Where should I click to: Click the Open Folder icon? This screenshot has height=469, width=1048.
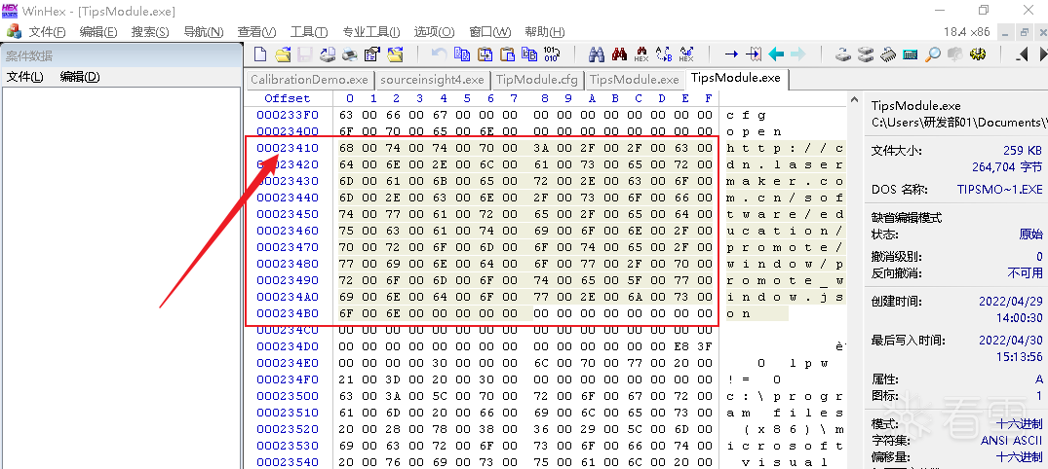click(395, 54)
